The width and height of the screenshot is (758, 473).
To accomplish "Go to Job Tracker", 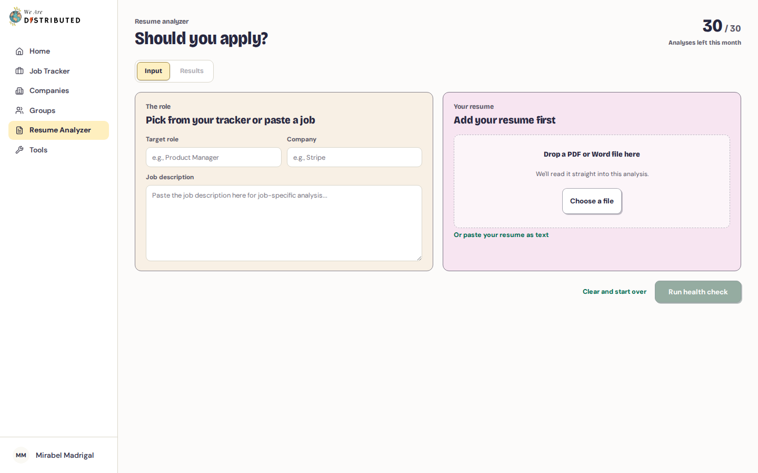I will coord(58,71).
